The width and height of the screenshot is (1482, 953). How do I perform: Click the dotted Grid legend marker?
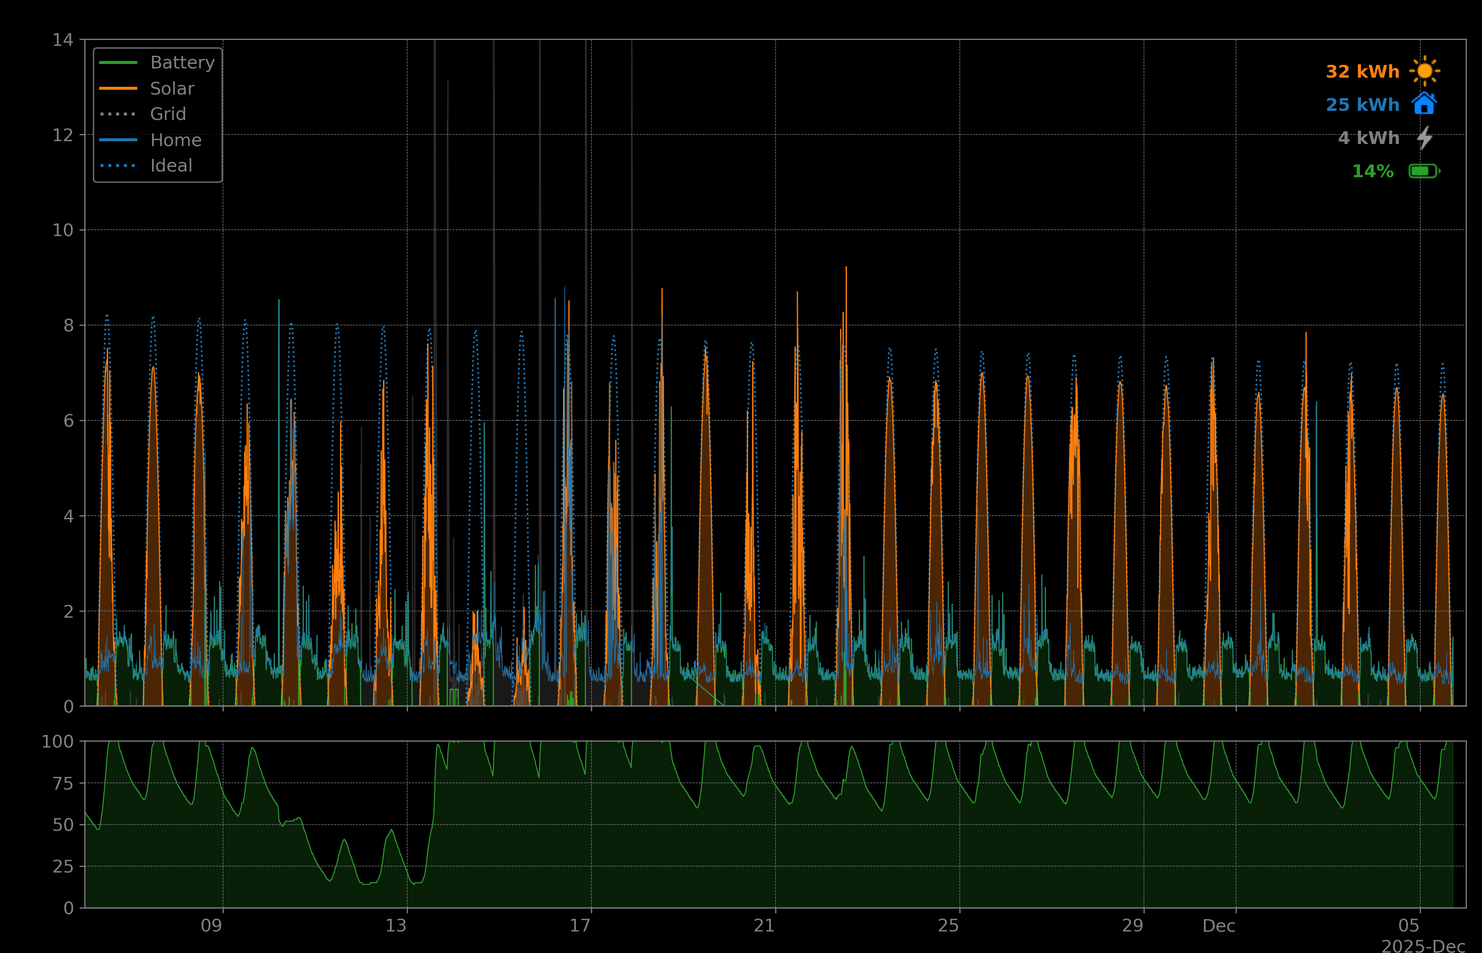(x=118, y=114)
